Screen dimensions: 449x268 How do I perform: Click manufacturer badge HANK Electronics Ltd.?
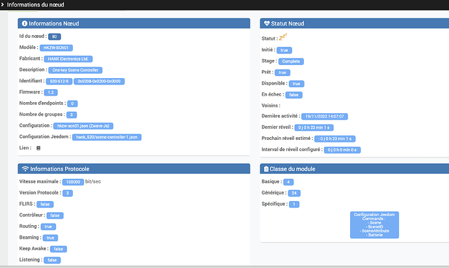68,59
